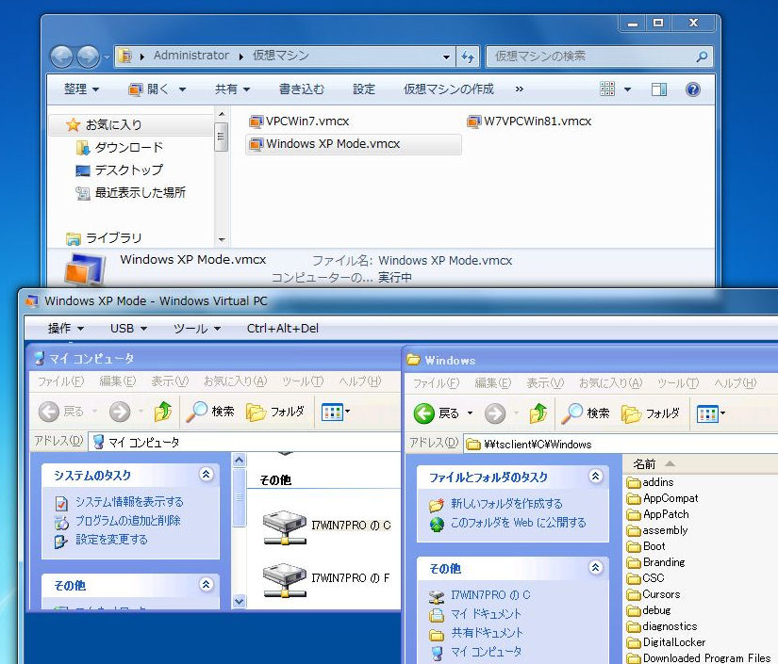
Task: Toggle the preview pane icon in Explorer toolbar
Action: (x=659, y=89)
